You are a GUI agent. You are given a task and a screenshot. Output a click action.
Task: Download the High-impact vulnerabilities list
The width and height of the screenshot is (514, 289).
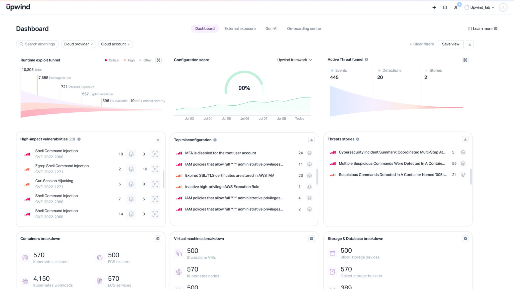click(x=158, y=139)
